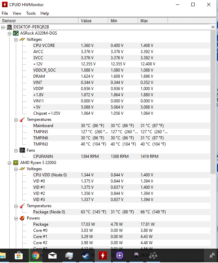
Task: Click the HWMonitor taskbar icon
Action: 103,255
